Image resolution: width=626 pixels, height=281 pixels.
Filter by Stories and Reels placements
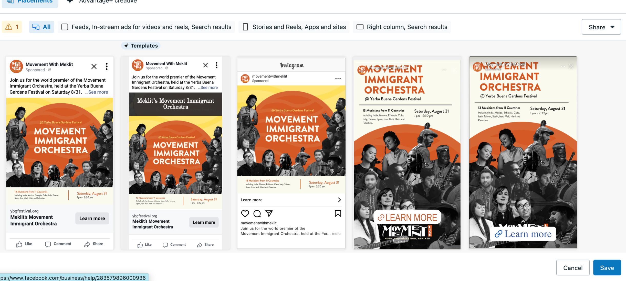tap(294, 27)
